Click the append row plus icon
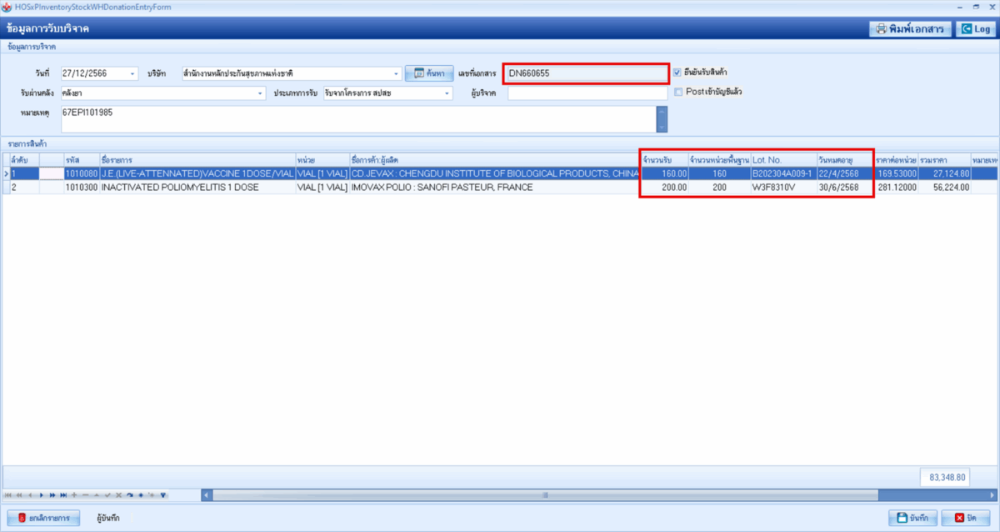 [75, 494]
